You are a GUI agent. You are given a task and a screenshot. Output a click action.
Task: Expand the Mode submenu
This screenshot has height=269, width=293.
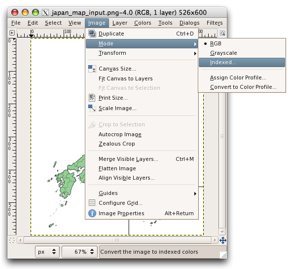pyautogui.click(x=142, y=43)
